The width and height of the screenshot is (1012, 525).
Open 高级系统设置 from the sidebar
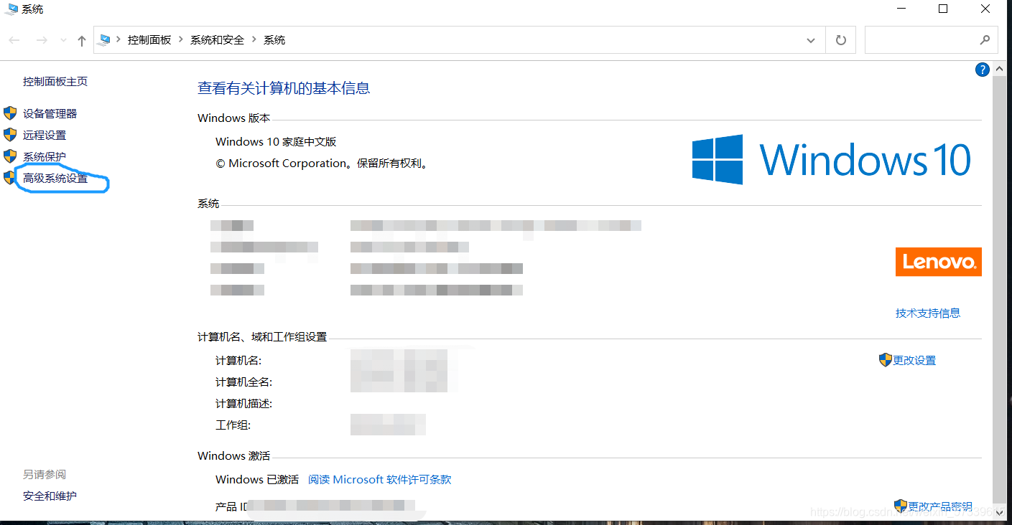pyautogui.click(x=55, y=178)
